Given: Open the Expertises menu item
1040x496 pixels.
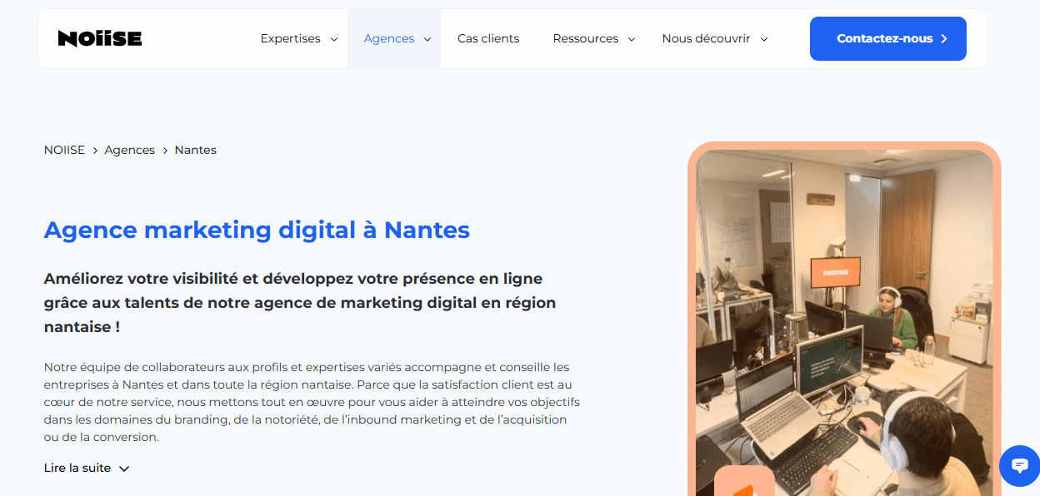Looking at the screenshot, I should (290, 38).
